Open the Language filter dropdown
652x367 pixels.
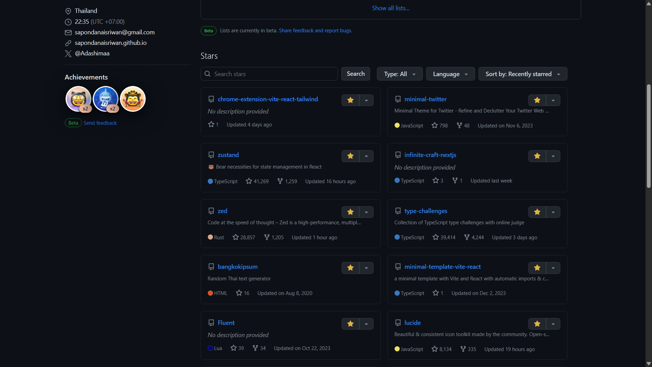(x=450, y=74)
